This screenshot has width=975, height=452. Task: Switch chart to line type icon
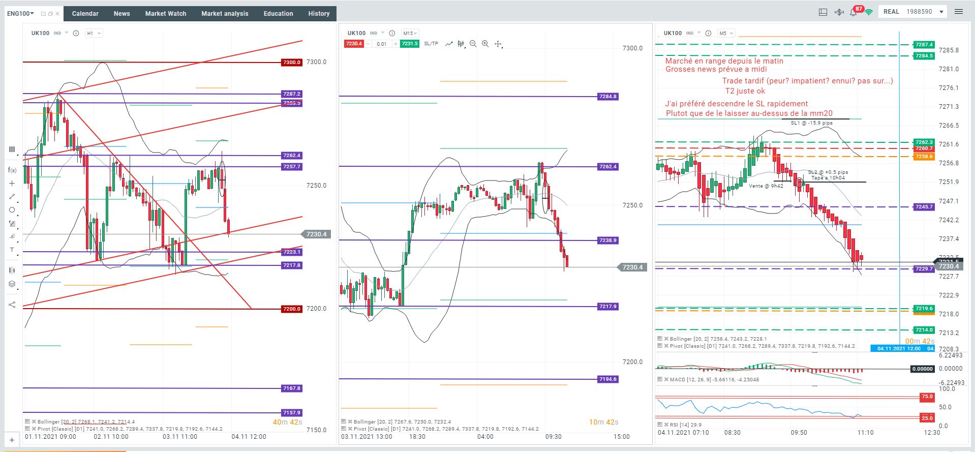point(449,44)
